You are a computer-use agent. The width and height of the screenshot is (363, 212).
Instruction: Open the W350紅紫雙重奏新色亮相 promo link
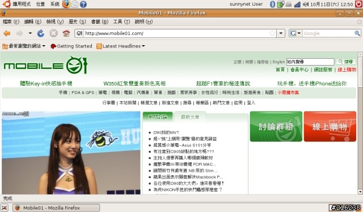click(134, 84)
